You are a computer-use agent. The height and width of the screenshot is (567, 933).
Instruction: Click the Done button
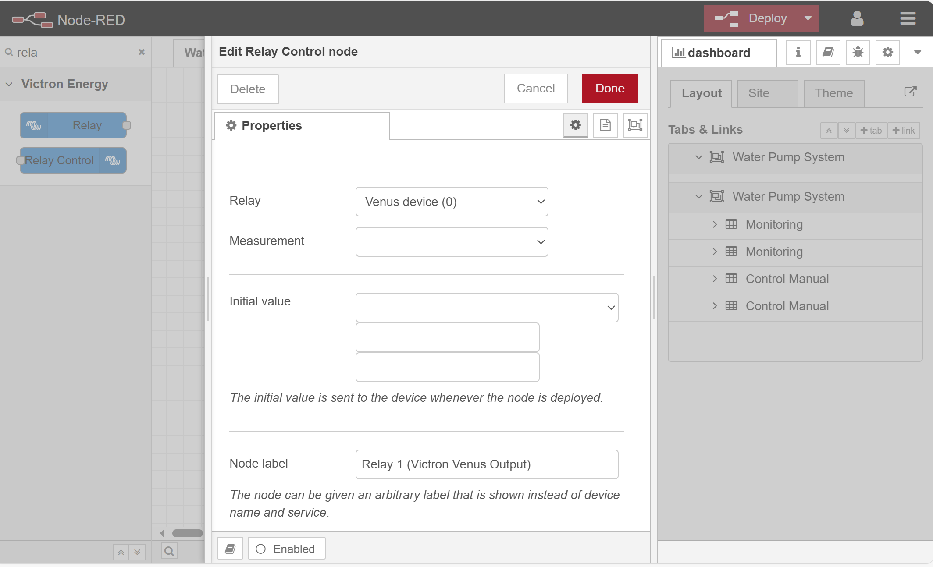click(x=609, y=89)
